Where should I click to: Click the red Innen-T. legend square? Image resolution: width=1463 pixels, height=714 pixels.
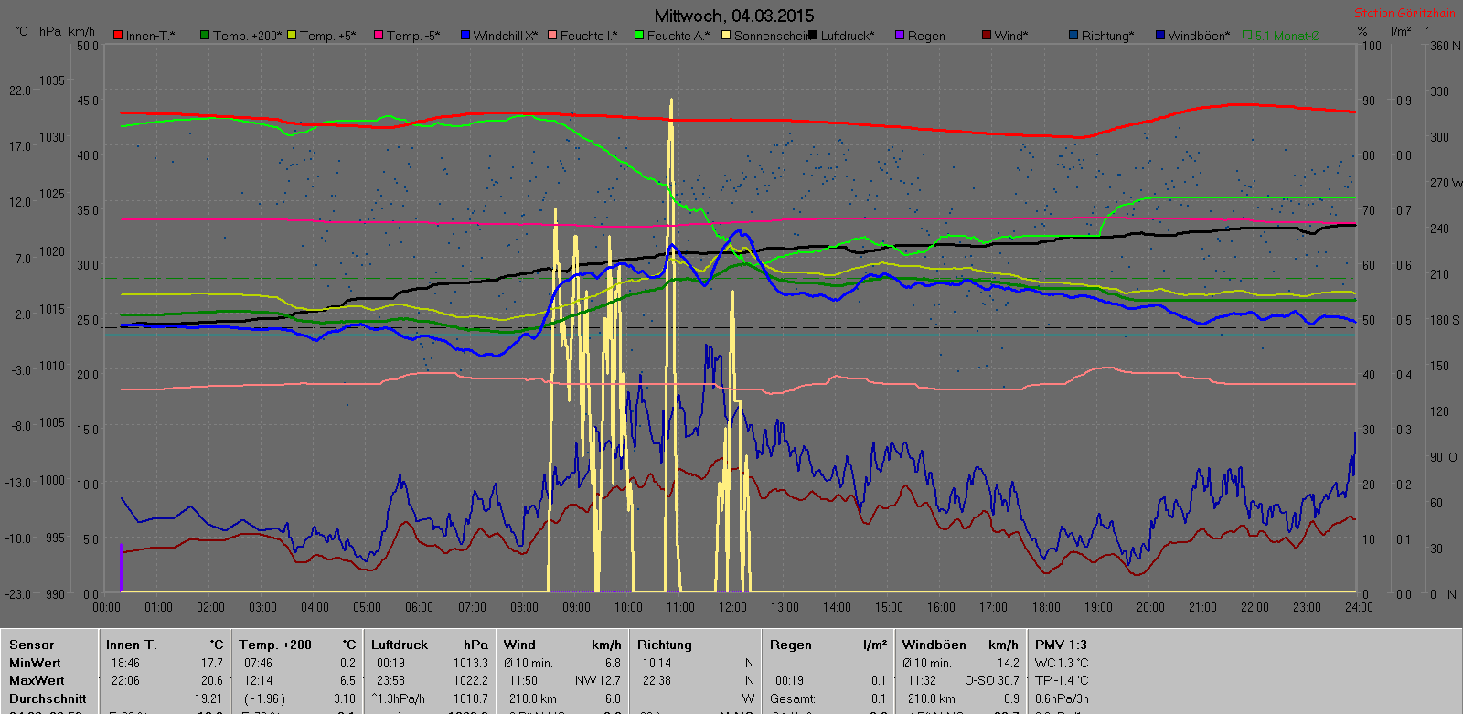[118, 36]
